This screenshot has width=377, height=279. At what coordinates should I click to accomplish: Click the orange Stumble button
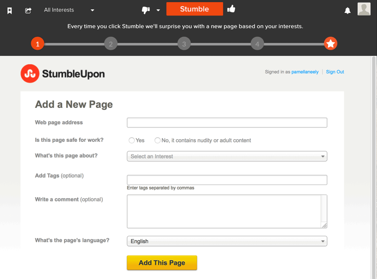coord(194,9)
